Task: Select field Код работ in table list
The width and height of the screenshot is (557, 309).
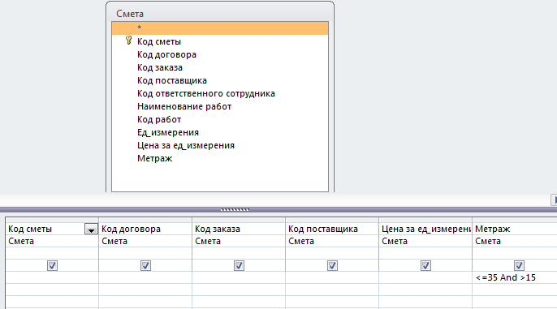Action: (159, 119)
